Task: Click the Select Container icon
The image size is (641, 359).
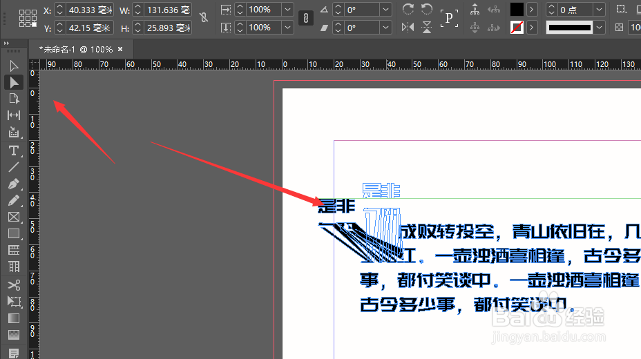Action: 475,9
